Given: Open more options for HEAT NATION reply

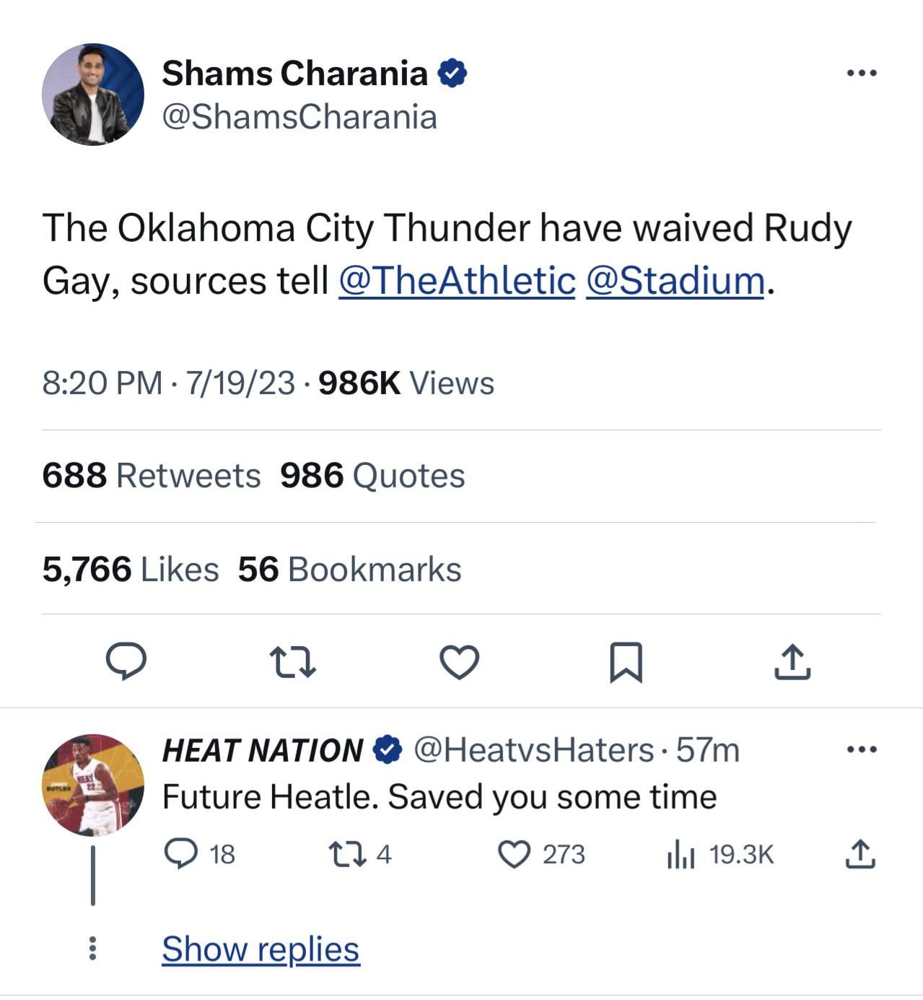Looking at the screenshot, I should click(862, 749).
